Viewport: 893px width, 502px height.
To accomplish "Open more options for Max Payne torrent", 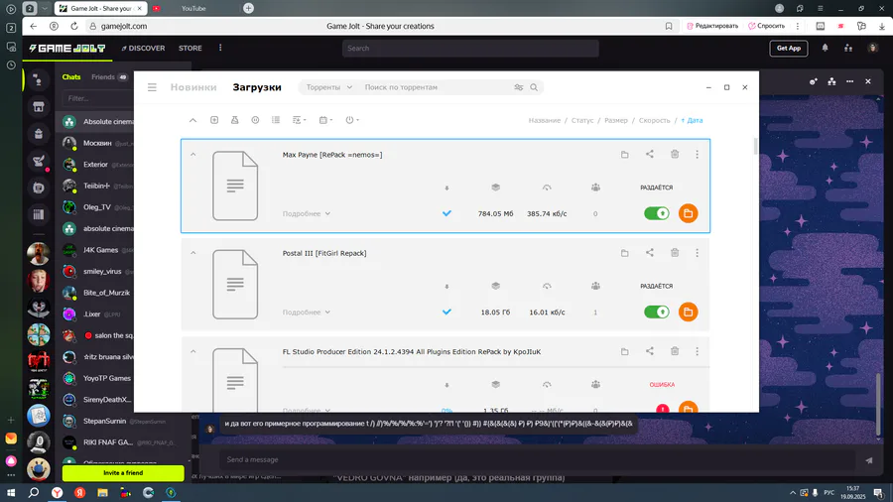I will pos(698,154).
